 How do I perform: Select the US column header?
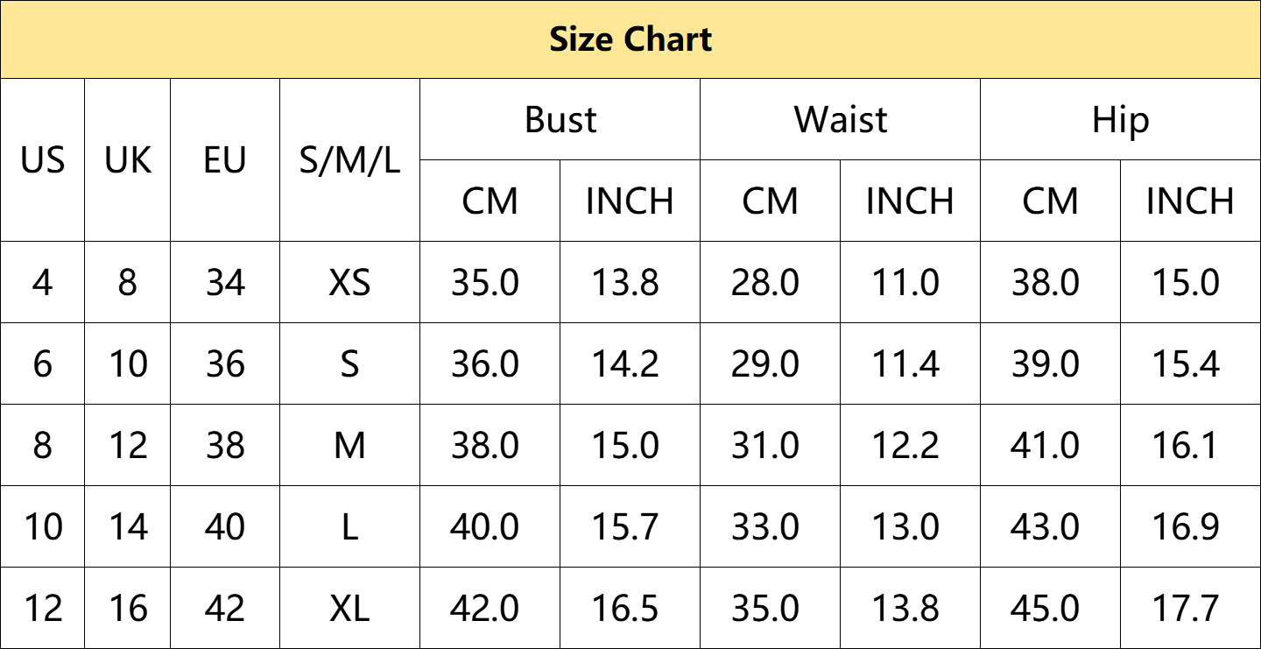(x=43, y=160)
